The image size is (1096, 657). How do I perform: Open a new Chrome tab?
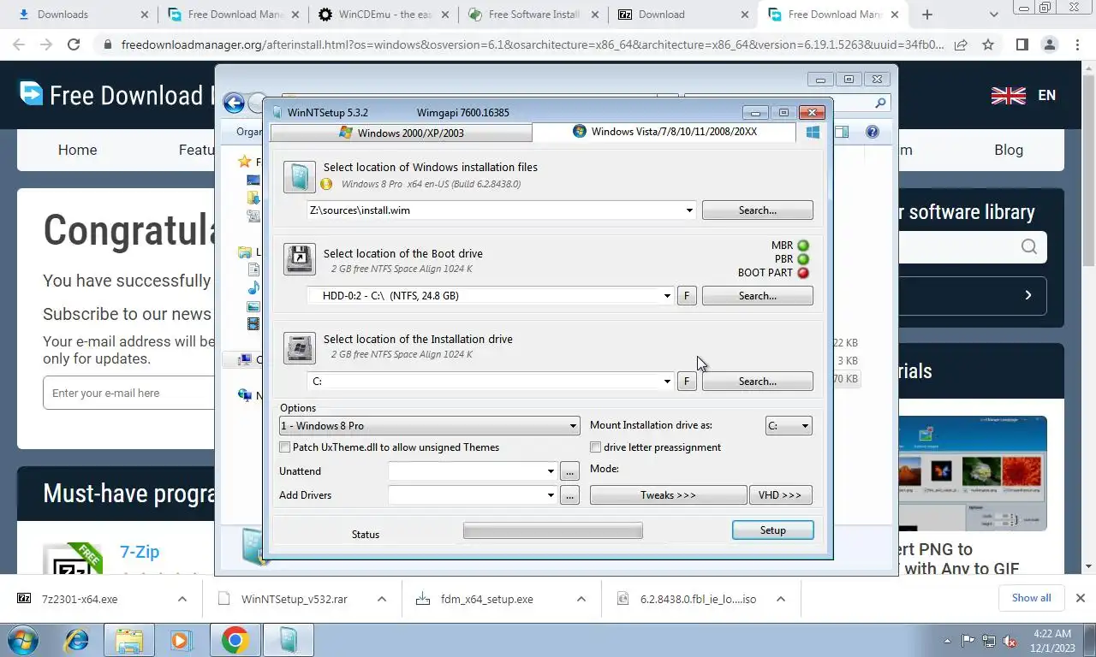(x=926, y=15)
